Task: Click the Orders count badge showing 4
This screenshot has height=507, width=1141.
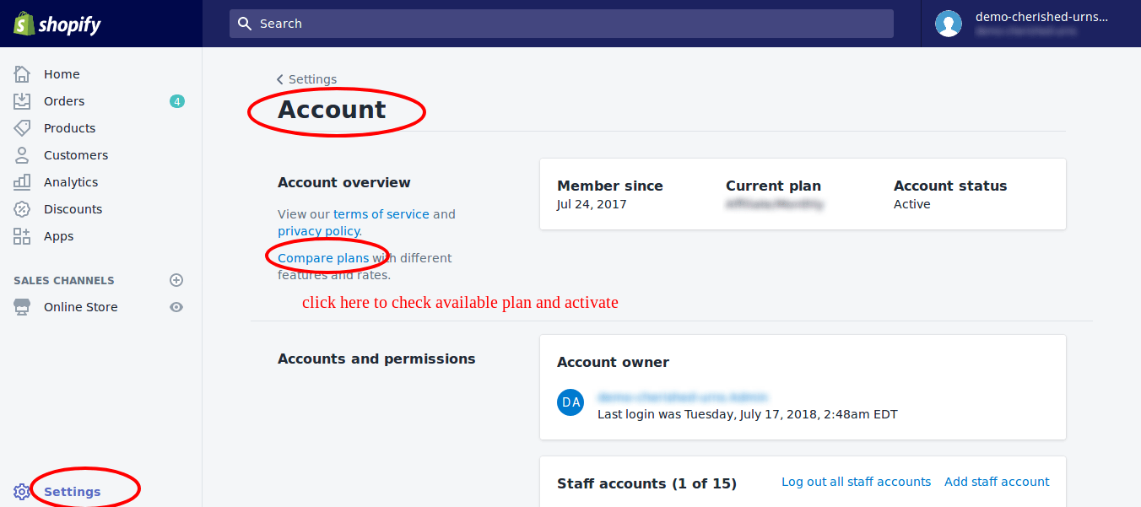Action: (x=176, y=101)
